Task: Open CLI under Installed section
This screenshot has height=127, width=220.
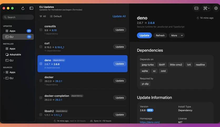Action: point(18,60)
